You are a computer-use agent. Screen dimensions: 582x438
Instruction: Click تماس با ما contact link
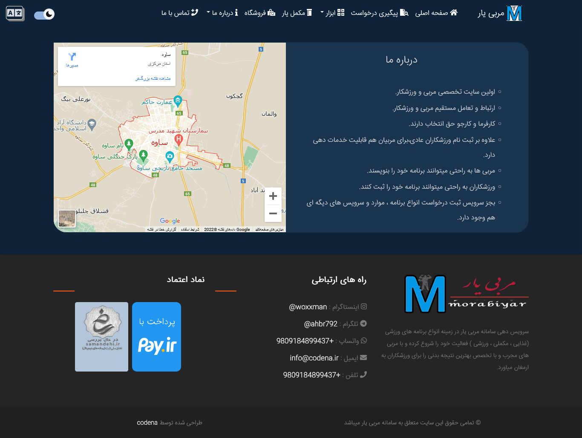[180, 13]
